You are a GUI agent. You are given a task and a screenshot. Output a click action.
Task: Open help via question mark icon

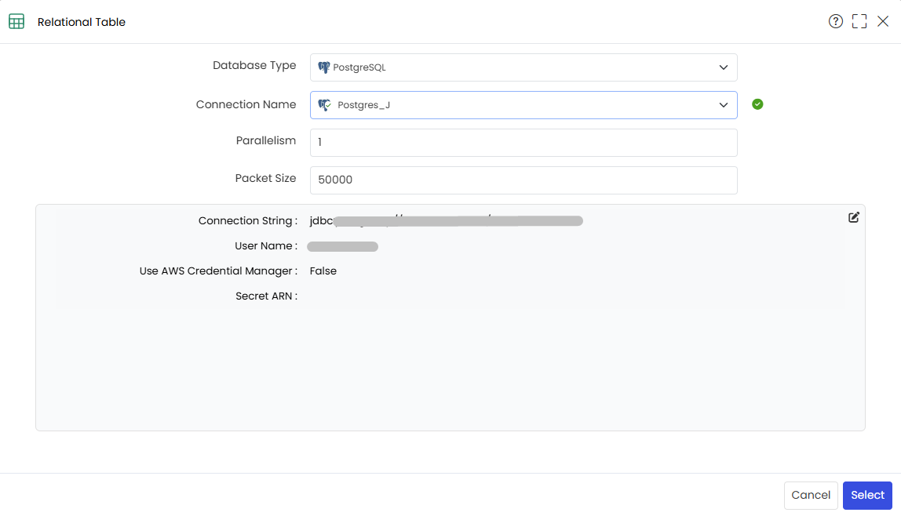point(836,22)
